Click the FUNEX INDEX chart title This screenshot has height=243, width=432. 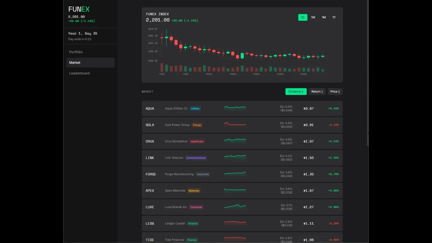click(x=157, y=14)
